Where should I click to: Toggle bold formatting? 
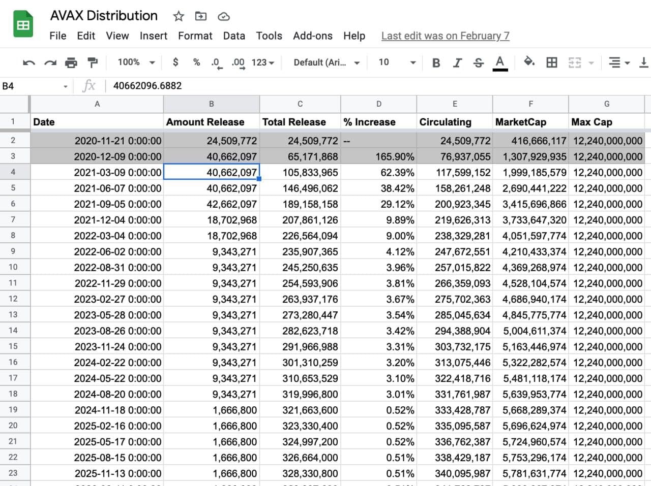click(x=436, y=62)
